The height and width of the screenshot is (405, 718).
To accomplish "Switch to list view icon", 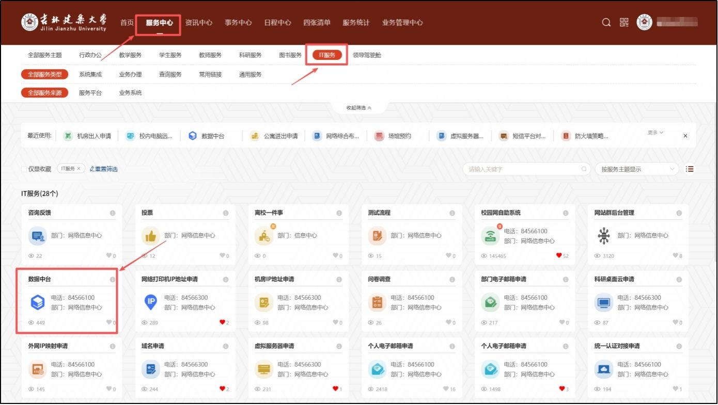I will [x=690, y=169].
